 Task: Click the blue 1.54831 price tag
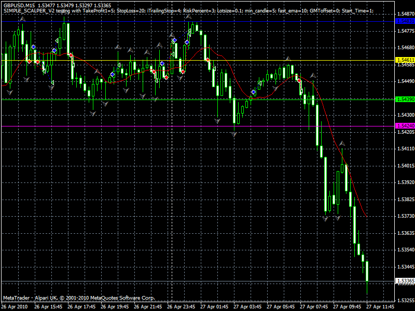[405, 21]
